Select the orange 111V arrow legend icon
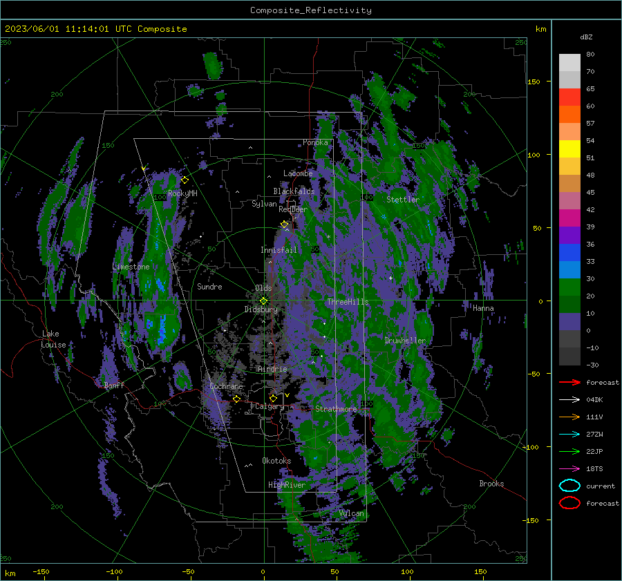The height and width of the screenshot is (581, 622). [569, 417]
